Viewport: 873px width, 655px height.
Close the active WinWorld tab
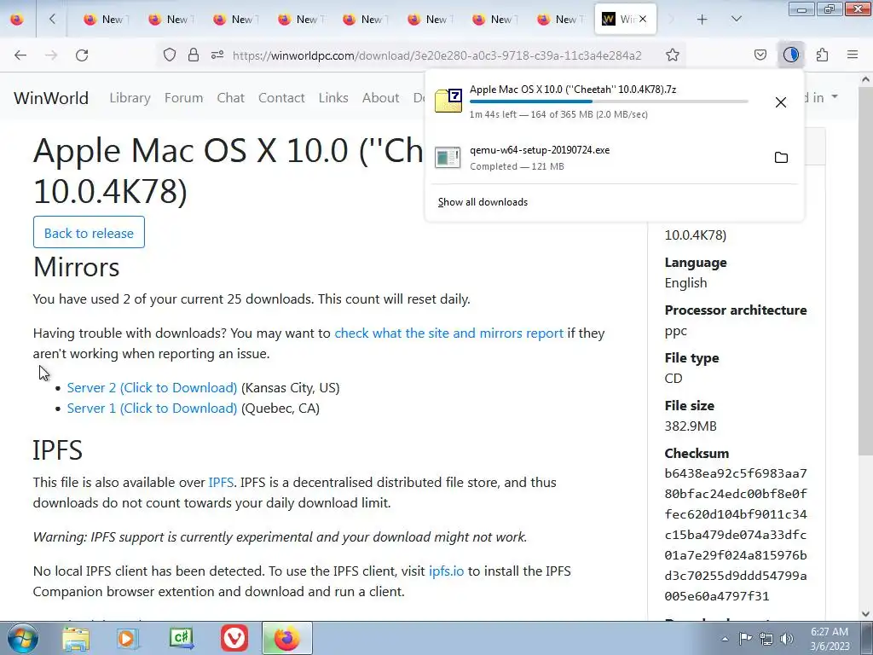[643, 20]
